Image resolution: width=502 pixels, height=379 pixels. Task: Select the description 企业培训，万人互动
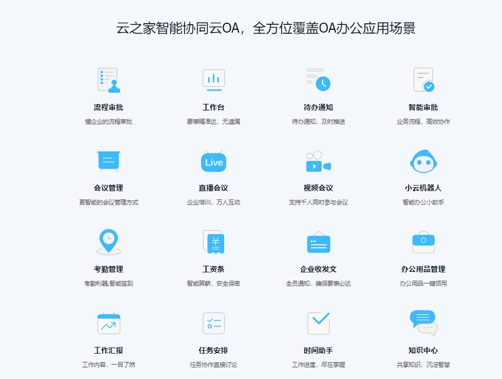[214, 202]
